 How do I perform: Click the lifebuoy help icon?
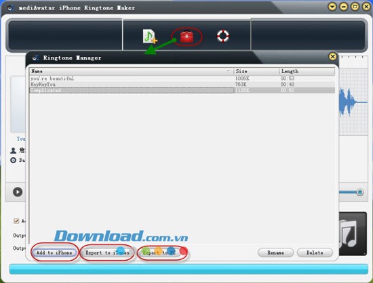click(x=223, y=36)
